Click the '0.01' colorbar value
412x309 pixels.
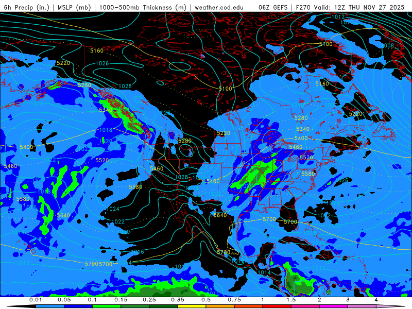pos(36,300)
